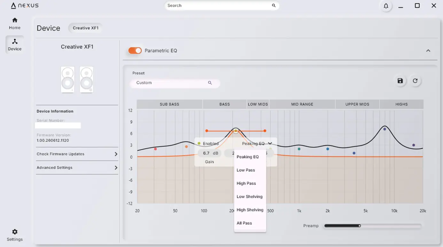This screenshot has width=443, height=247.
Task: Click the right bandwidth handle of the orange bar
Action: coord(265,131)
